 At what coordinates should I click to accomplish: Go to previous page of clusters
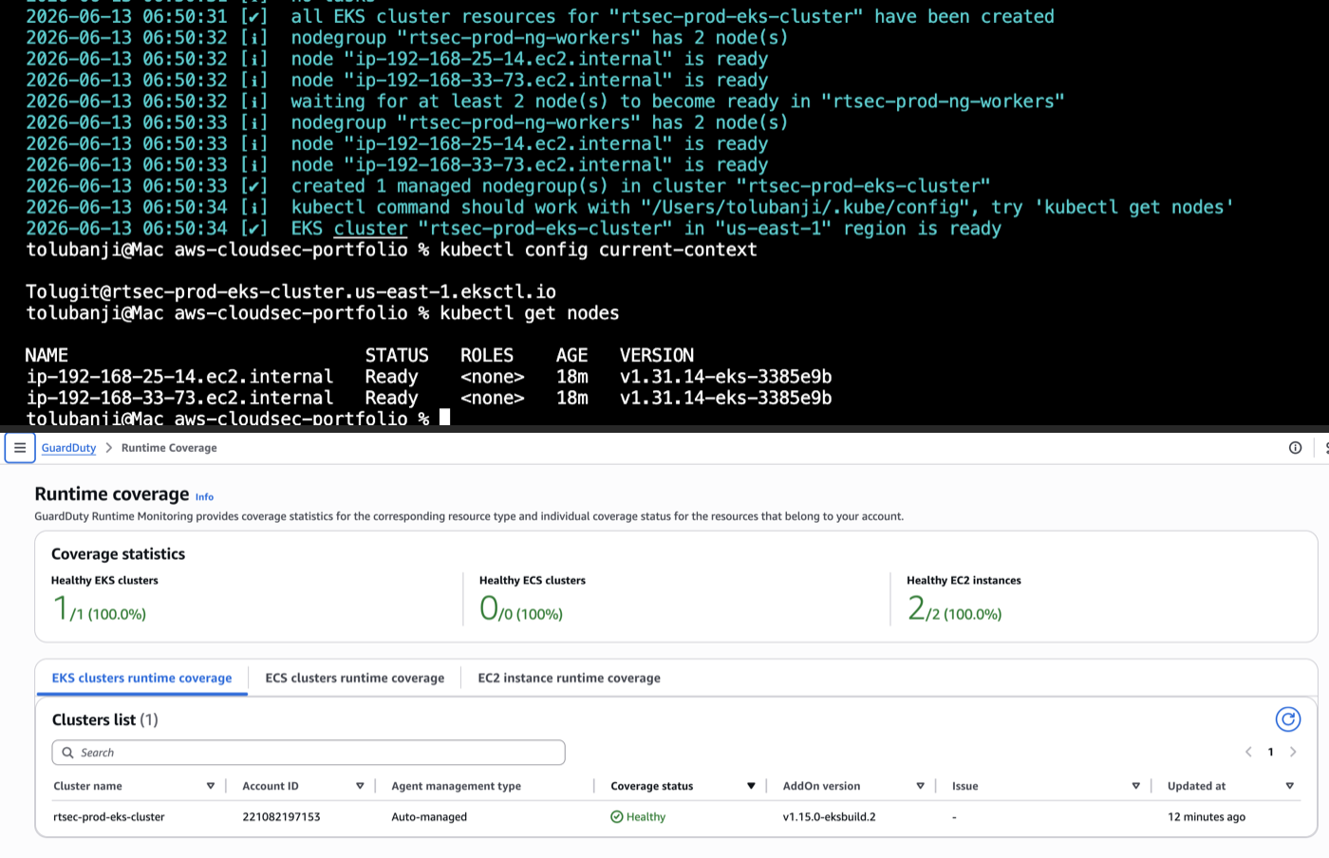[1249, 752]
